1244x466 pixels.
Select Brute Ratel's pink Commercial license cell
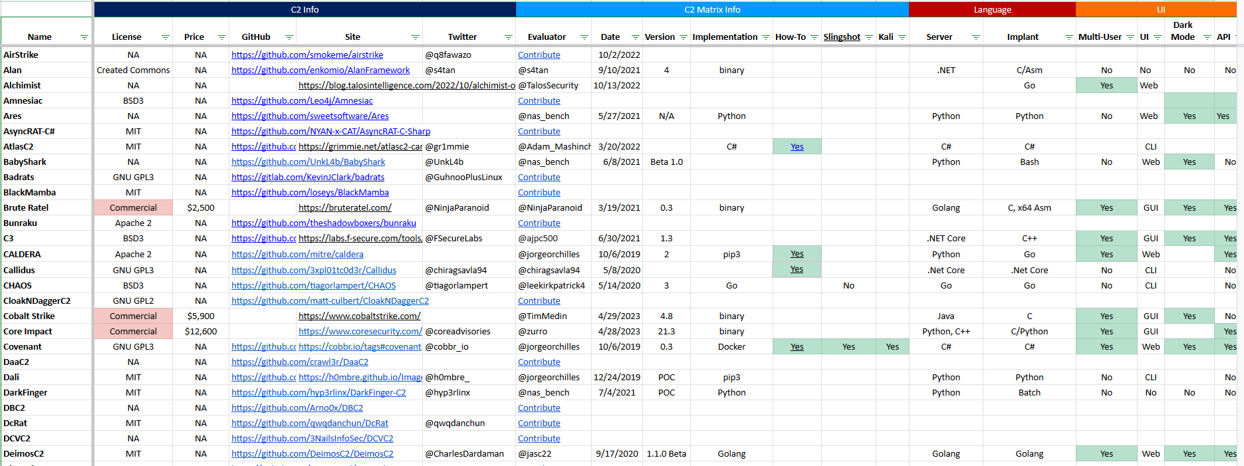133,208
